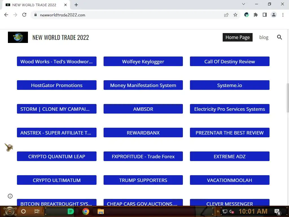This screenshot has width=289, height=217.
Task: Open the network tray icon
Action: pos(225,212)
